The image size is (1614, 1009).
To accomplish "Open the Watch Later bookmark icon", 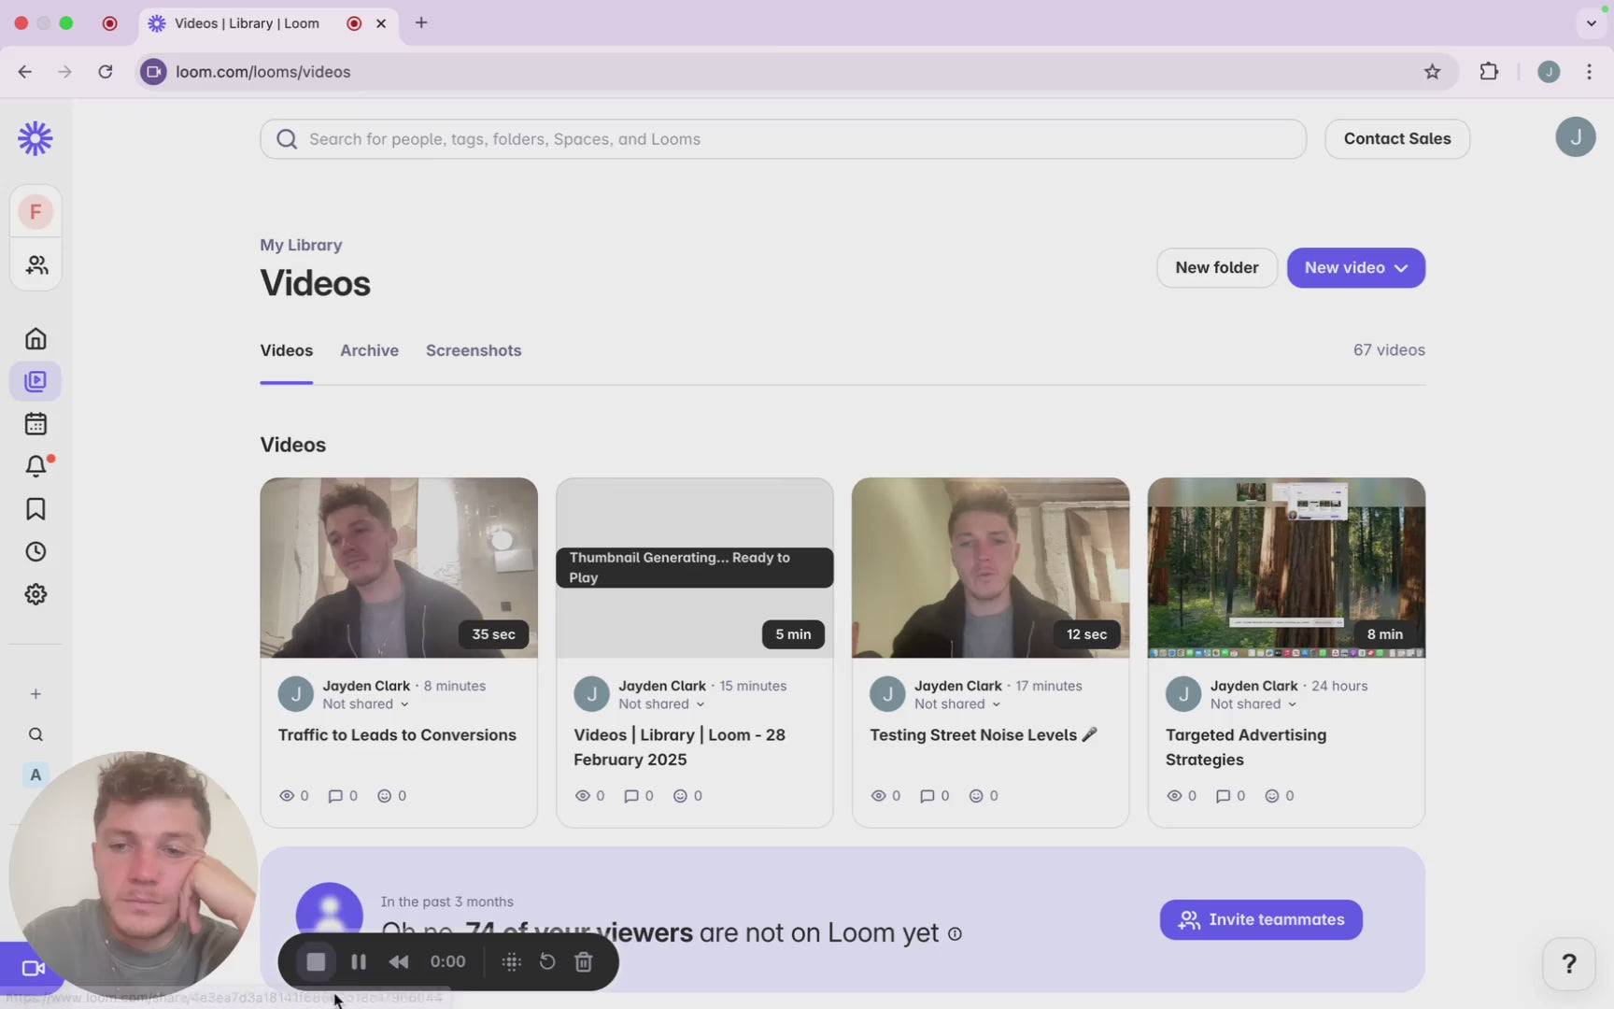I will coord(35,509).
